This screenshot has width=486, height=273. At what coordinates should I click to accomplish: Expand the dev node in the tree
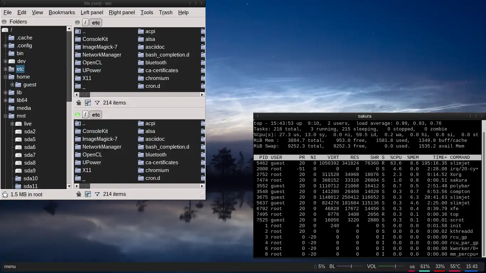click(x=5, y=61)
